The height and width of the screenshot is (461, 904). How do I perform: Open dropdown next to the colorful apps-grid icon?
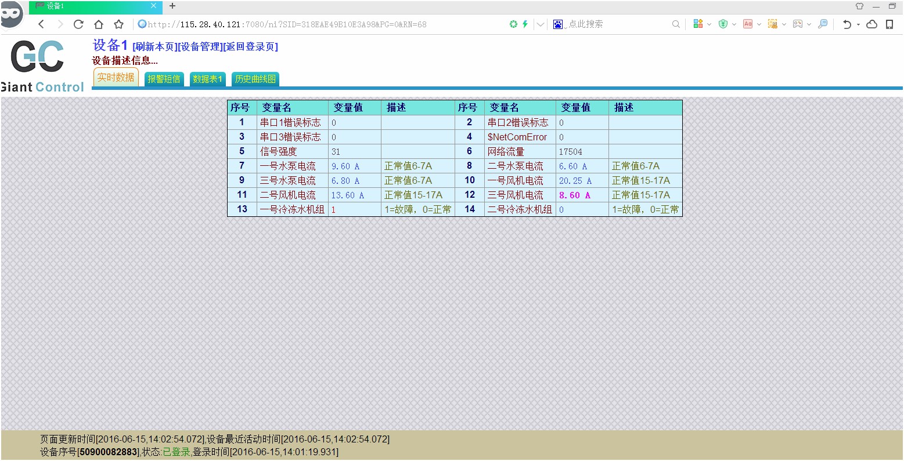709,24
